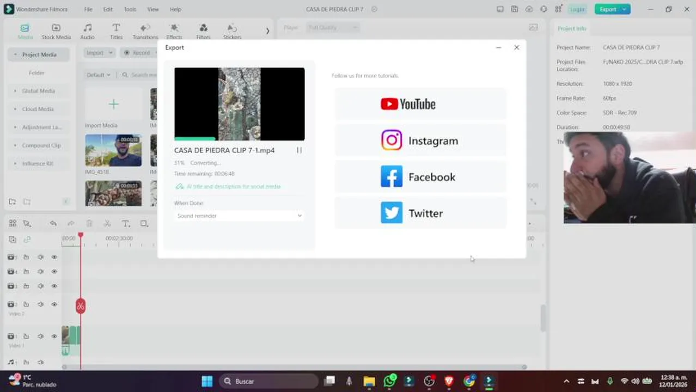
Task: Expand Influence Kit tree item
Action: (15, 163)
